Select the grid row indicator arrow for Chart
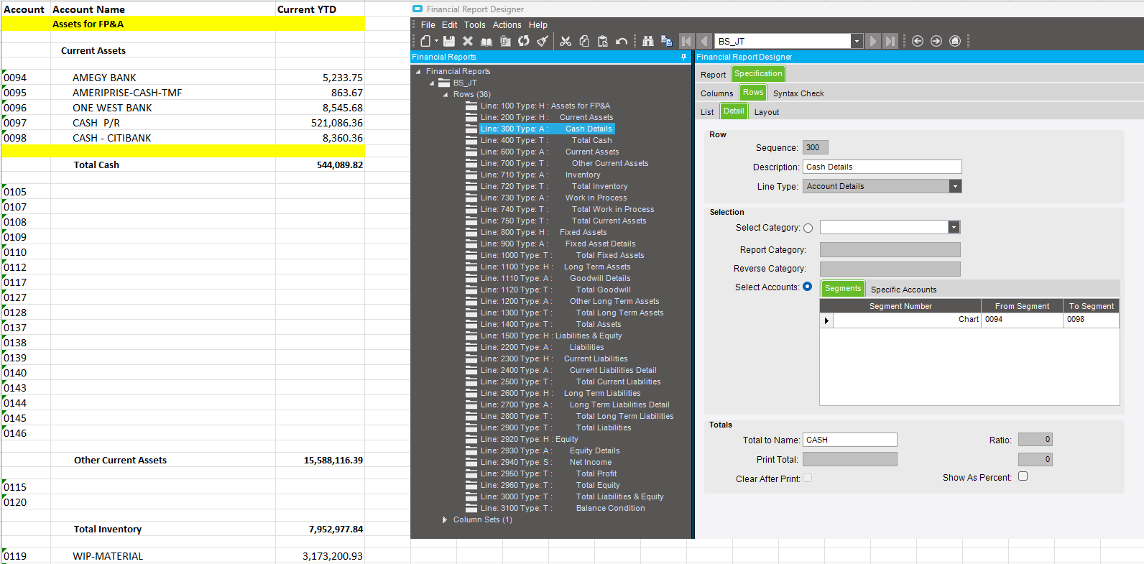 click(x=826, y=320)
